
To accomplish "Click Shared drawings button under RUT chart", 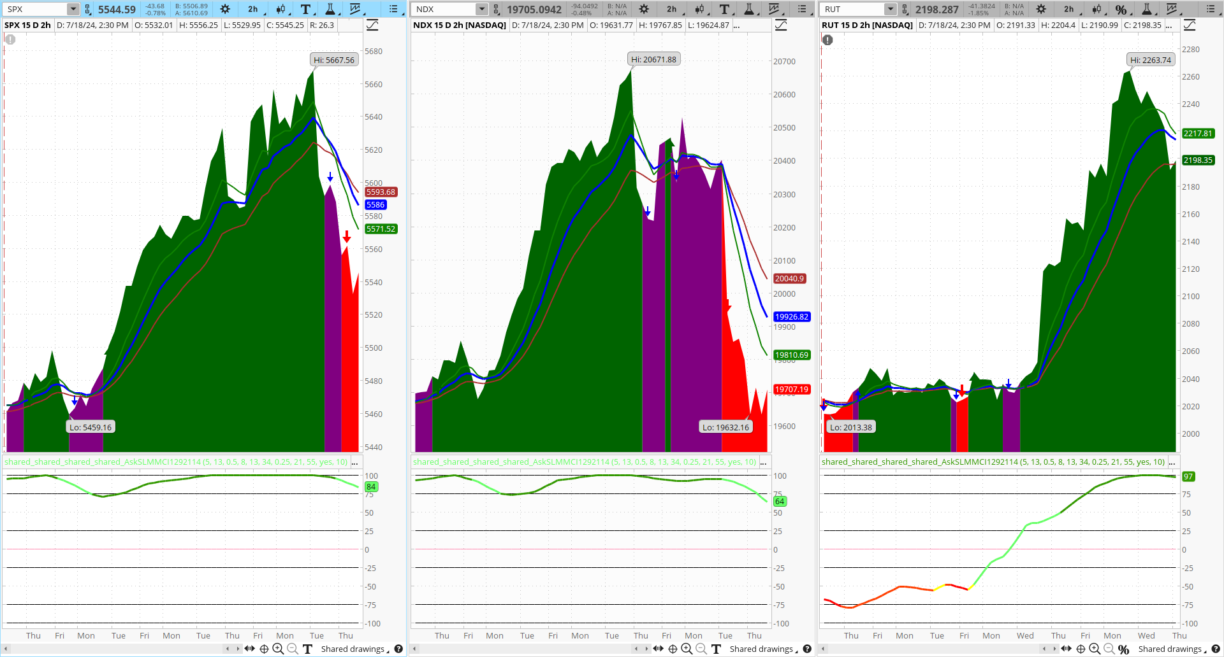I will pyautogui.click(x=1170, y=649).
